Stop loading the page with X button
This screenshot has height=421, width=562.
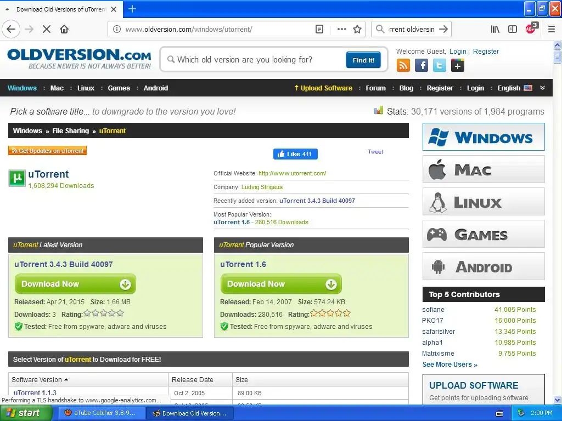(47, 29)
